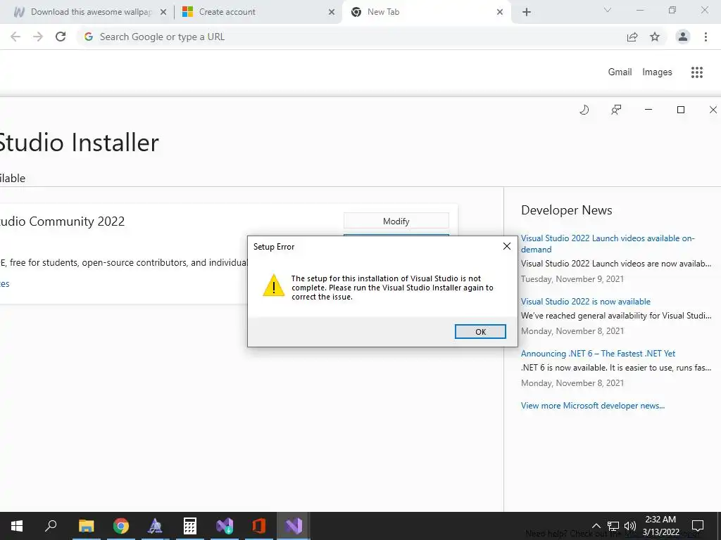Toggle the installer's dark theme moon icon

pos(584,109)
